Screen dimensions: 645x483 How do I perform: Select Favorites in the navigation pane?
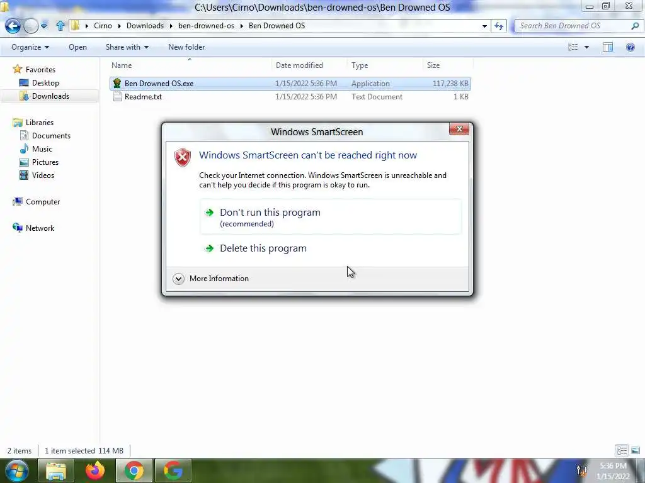pos(40,70)
